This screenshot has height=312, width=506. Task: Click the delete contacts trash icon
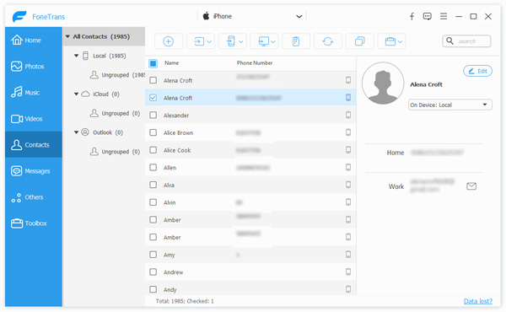point(296,41)
